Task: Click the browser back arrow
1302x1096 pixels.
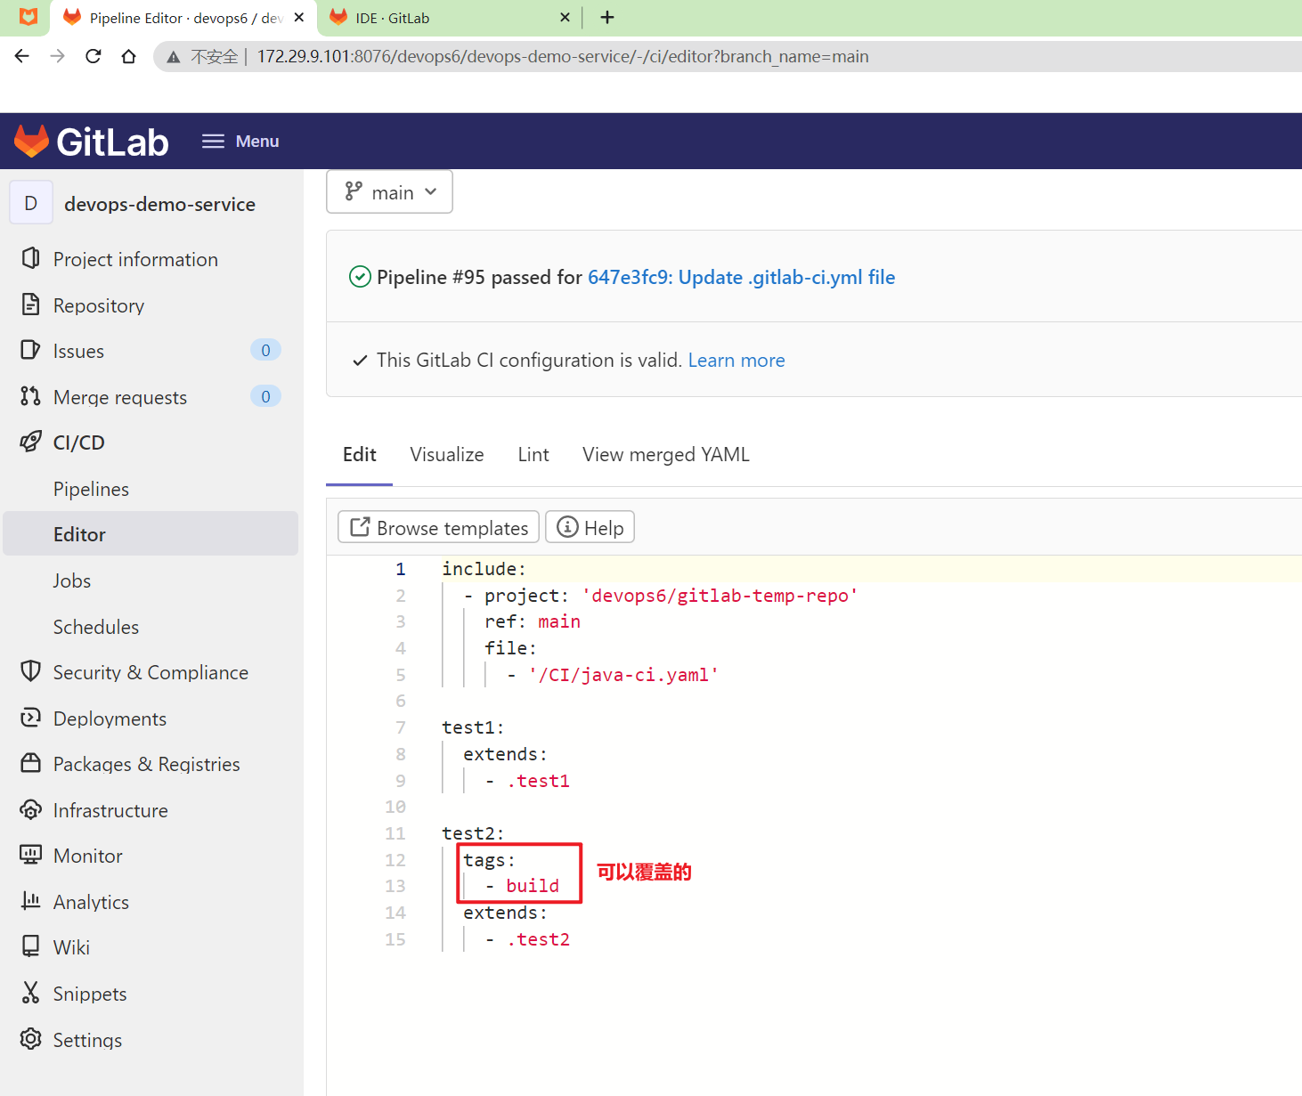Action: (x=22, y=56)
